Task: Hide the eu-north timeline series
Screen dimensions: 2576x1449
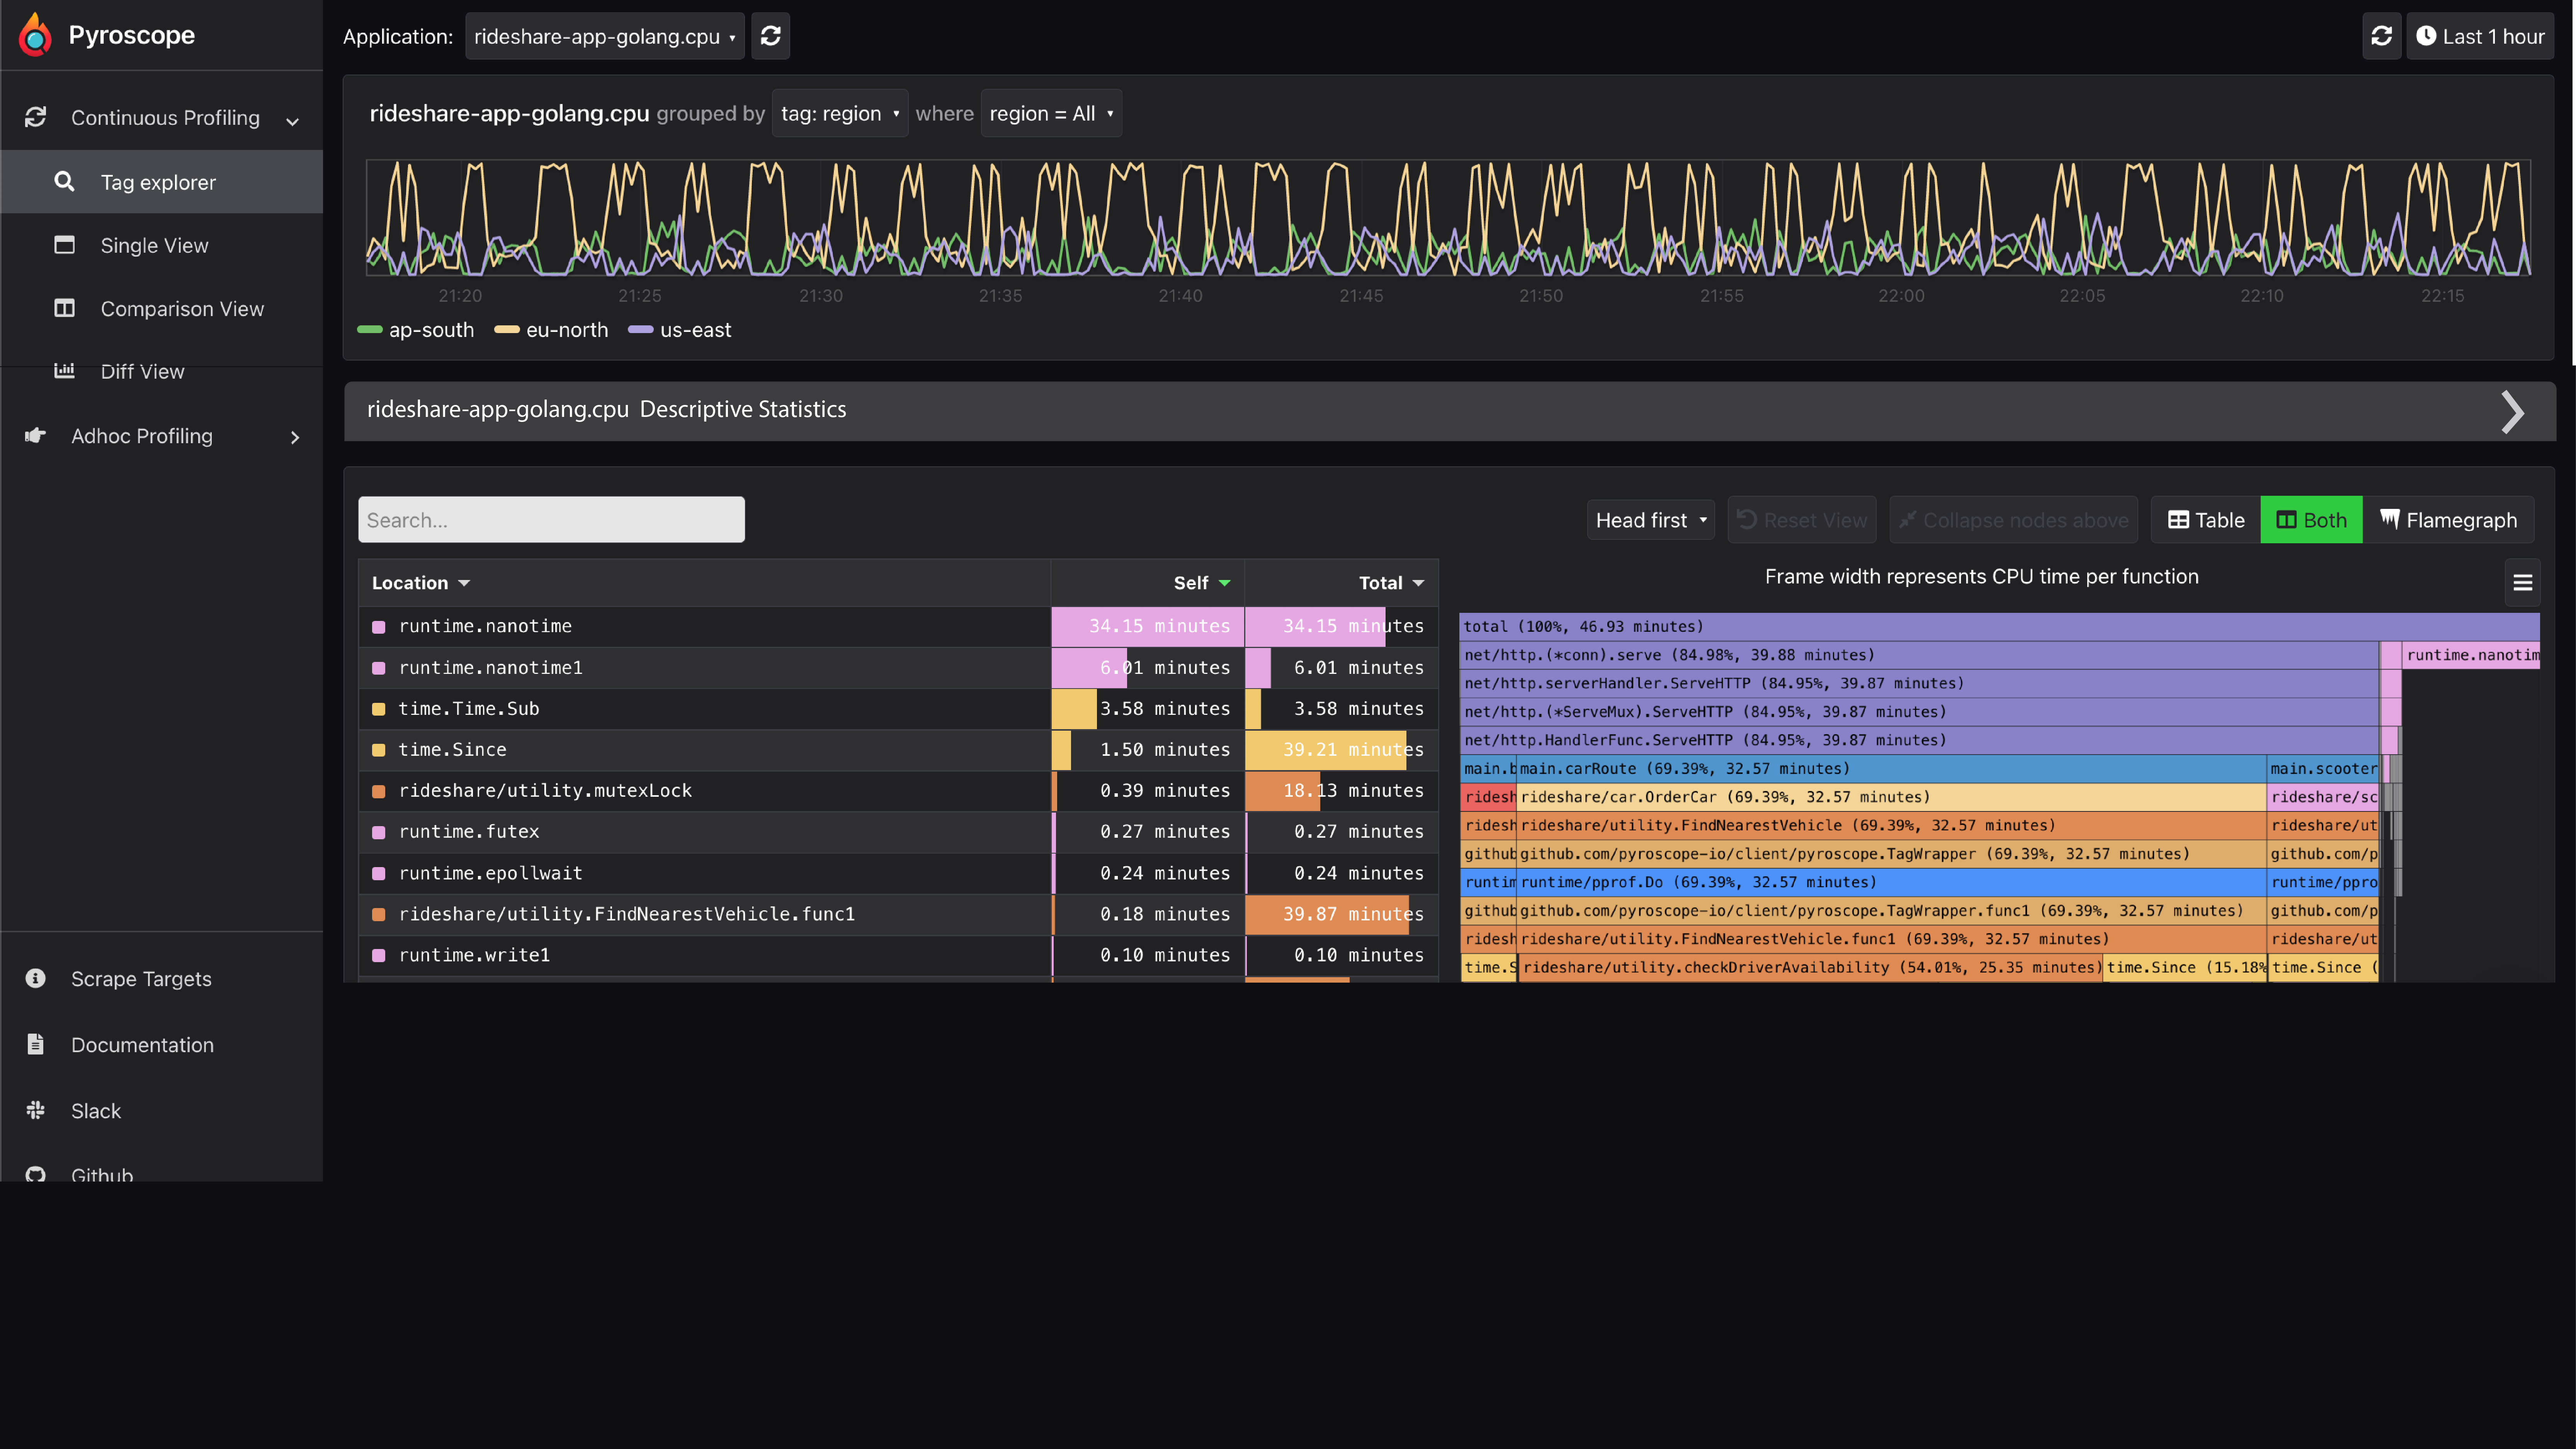Action: point(551,330)
